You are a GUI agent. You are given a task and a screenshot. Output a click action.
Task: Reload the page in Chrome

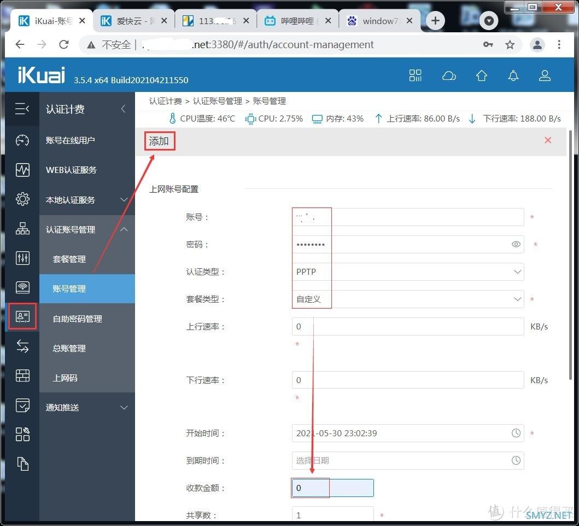(64, 45)
